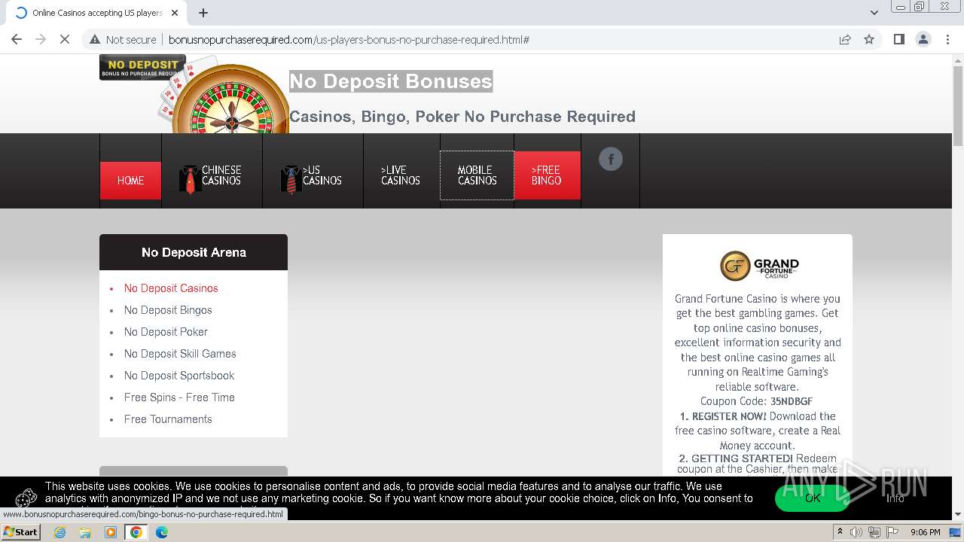The height and width of the screenshot is (542, 964).
Task: Click the Grand Fortune Casino logo
Action: tap(758, 266)
